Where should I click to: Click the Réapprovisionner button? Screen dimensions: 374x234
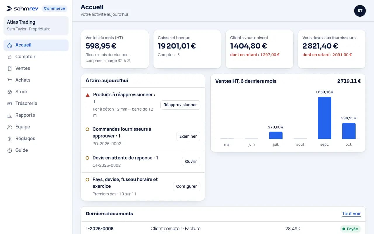[x=180, y=105]
